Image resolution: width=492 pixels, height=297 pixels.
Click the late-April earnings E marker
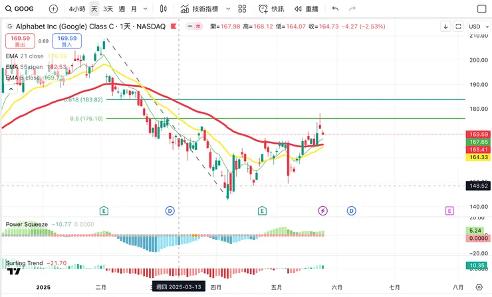pos(262,211)
